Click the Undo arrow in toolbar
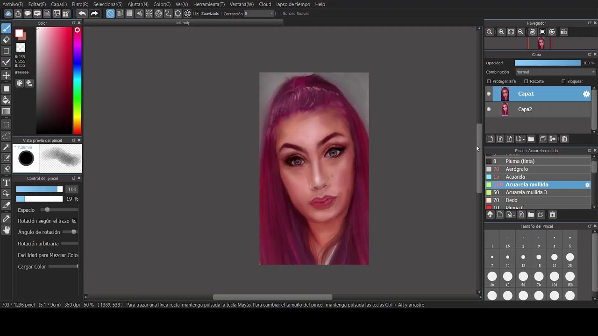Viewport: 598px width, 336px height. pos(82,14)
